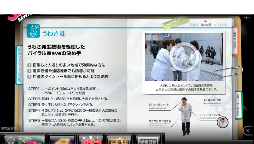Open the 駐車／路上営業部 folder tab
Image resolution: width=254 pixels, height=144 pixels.
[238, 105]
